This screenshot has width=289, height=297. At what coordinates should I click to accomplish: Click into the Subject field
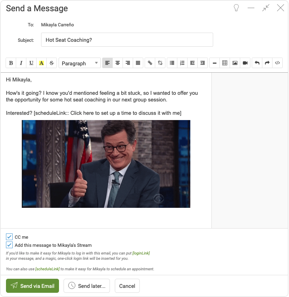pos(127,40)
